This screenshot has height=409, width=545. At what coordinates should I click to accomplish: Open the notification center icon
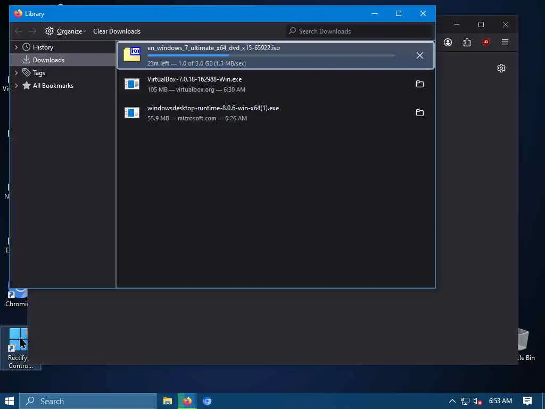pyautogui.click(x=527, y=401)
